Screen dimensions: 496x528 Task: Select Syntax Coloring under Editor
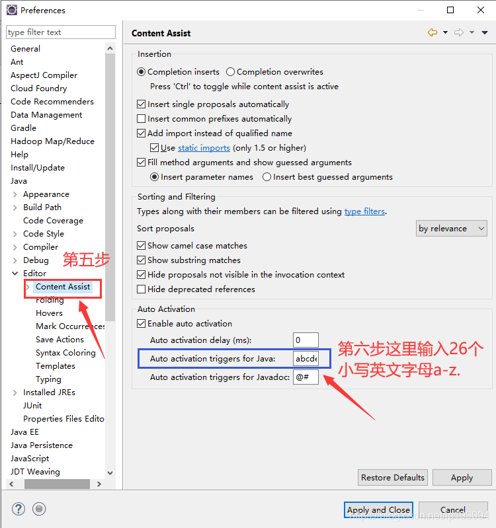[65, 353]
